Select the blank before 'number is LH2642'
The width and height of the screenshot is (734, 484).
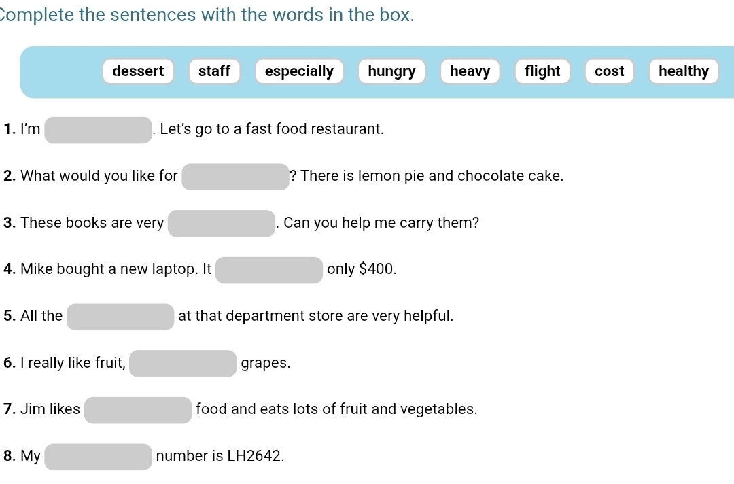point(99,457)
